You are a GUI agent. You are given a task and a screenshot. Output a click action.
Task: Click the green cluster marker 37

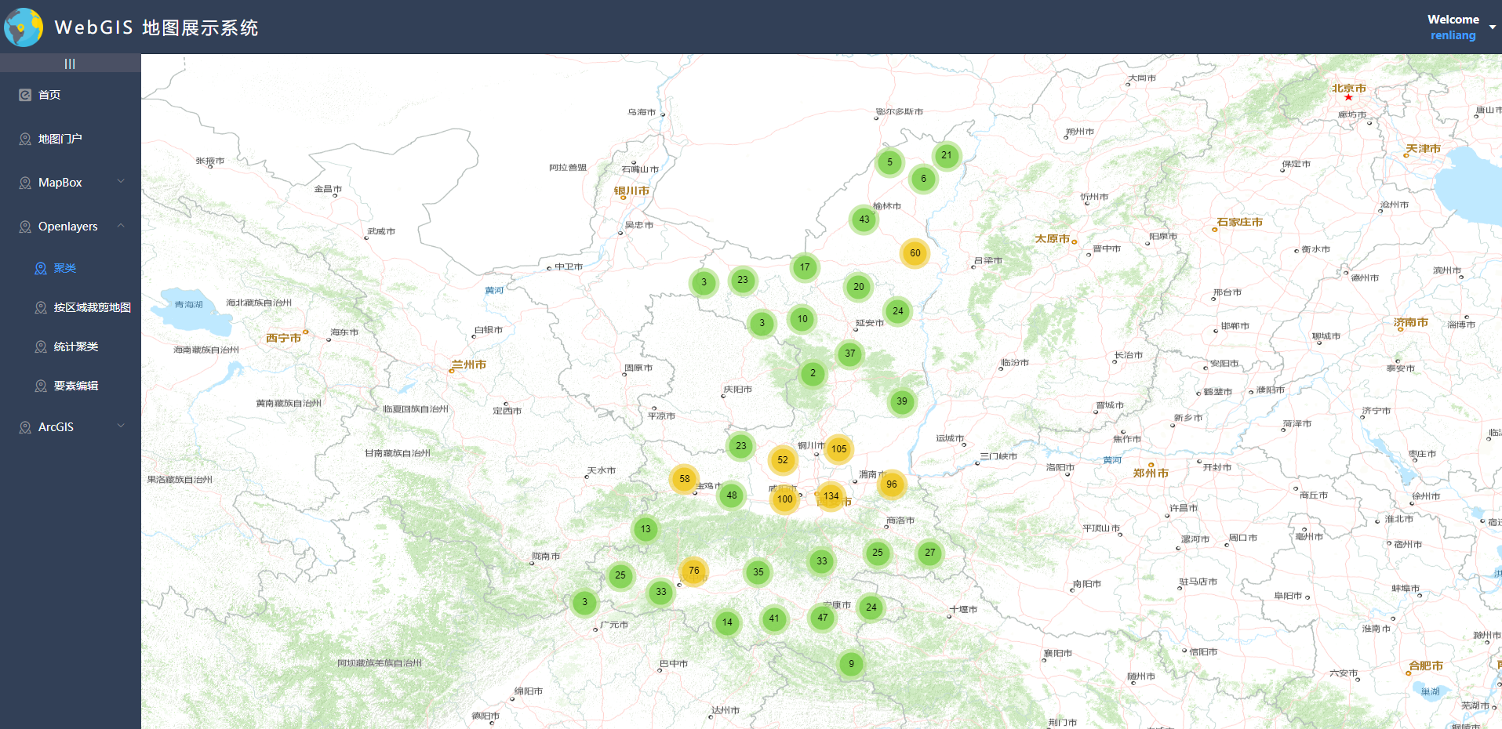pos(850,354)
